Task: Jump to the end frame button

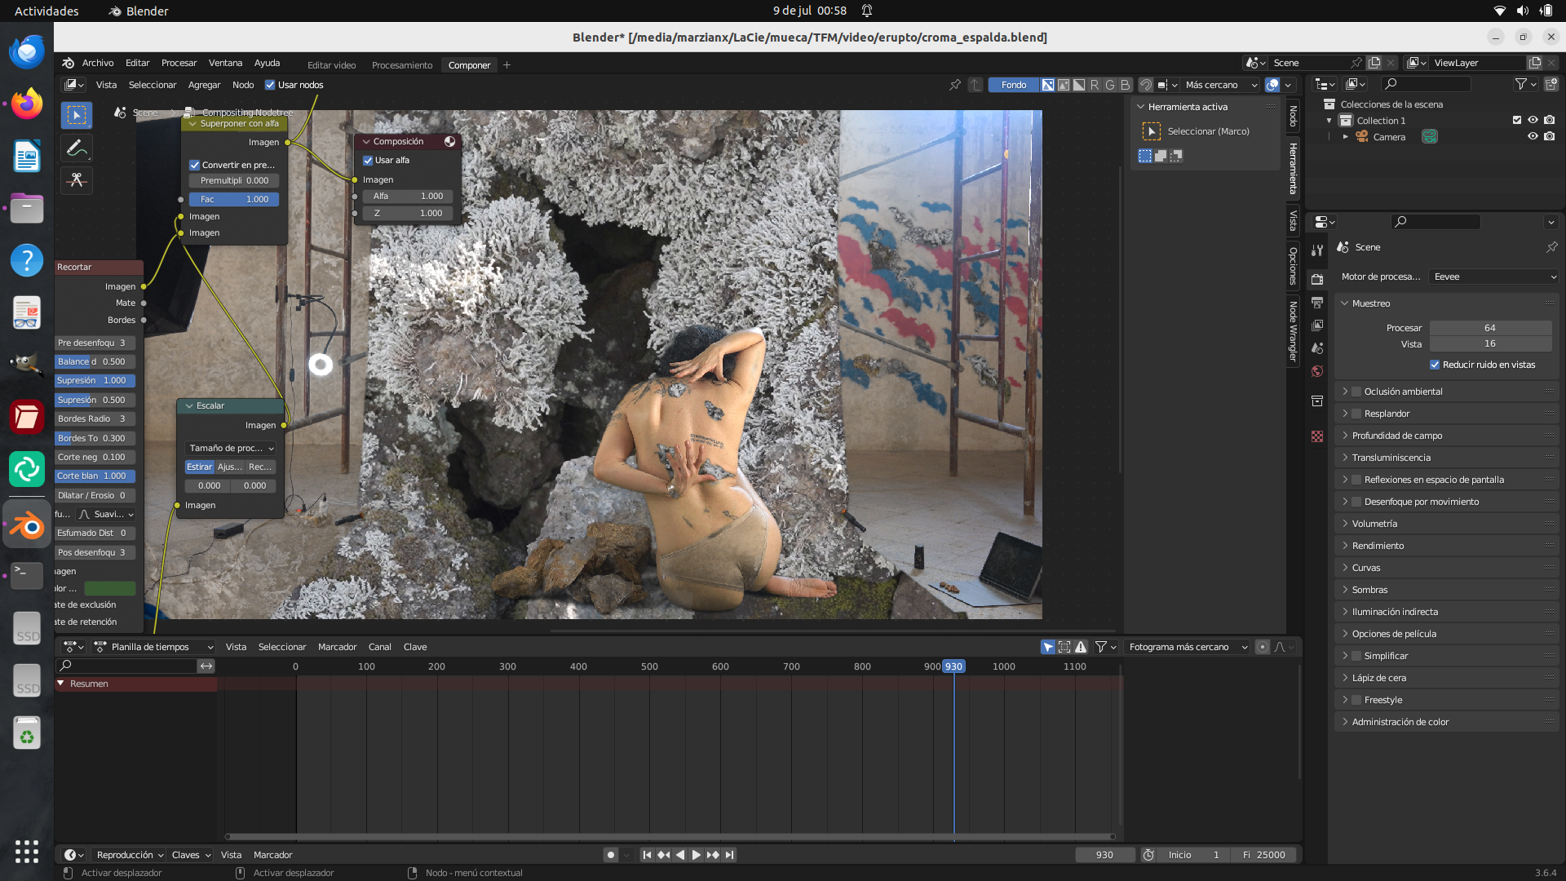Action: (x=730, y=855)
